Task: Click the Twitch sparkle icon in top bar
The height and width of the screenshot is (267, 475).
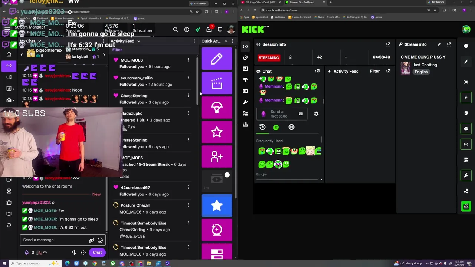Action: [x=198, y=30]
